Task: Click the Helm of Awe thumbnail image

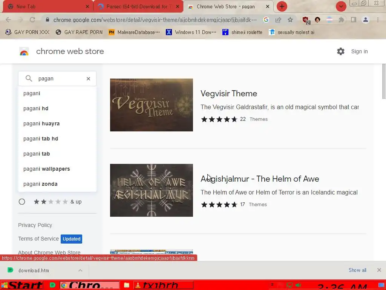Action: point(152,190)
